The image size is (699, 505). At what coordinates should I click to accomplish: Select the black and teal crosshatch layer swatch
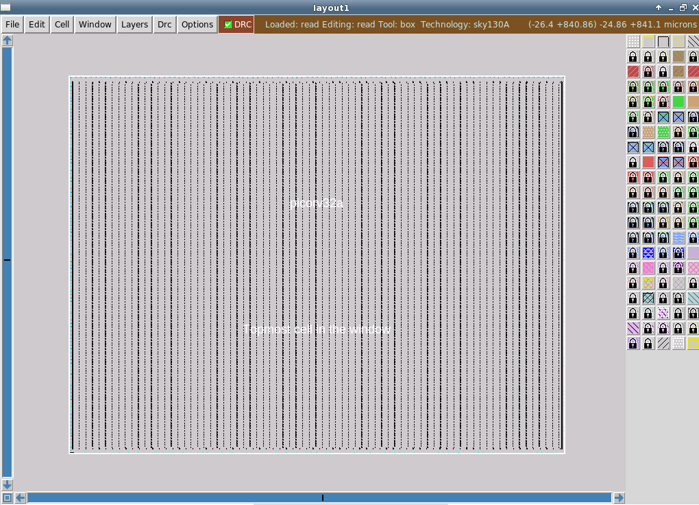pyautogui.click(x=648, y=298)
